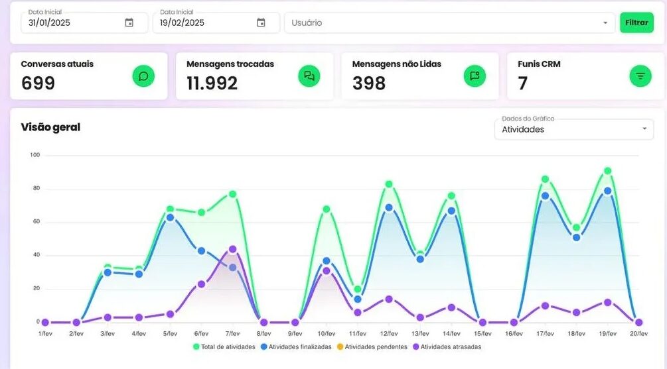Click the chat bubble icon in Conversas atuais

click(143, 76)
